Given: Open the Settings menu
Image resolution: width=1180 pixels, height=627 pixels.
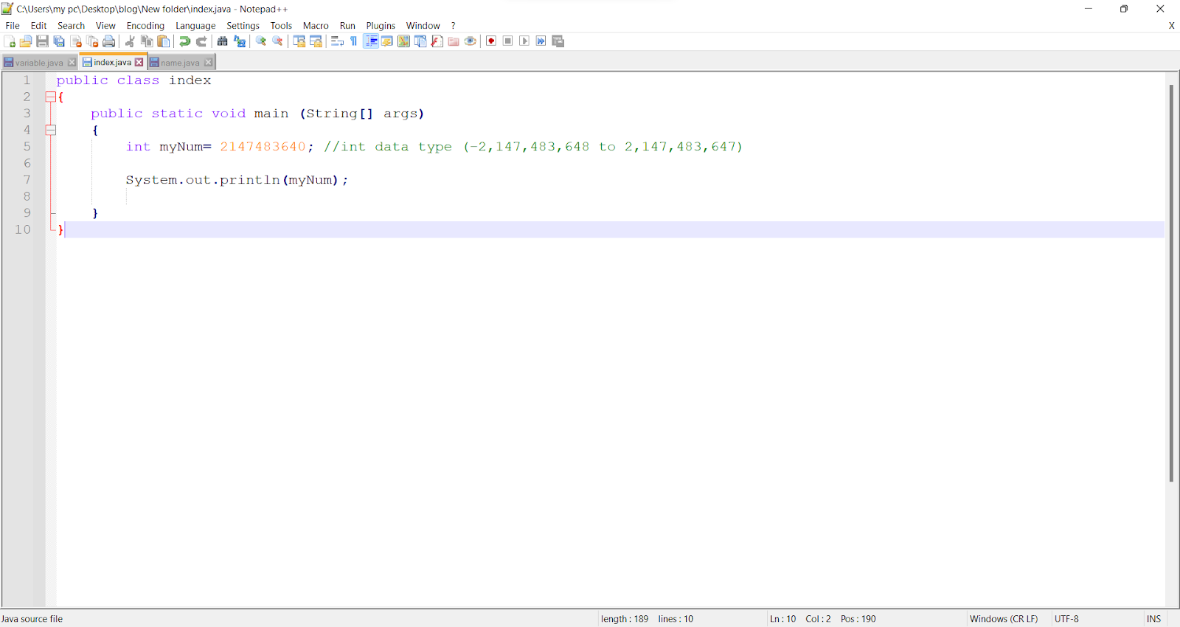Looking at the screenshot, I should pos(243,25).
